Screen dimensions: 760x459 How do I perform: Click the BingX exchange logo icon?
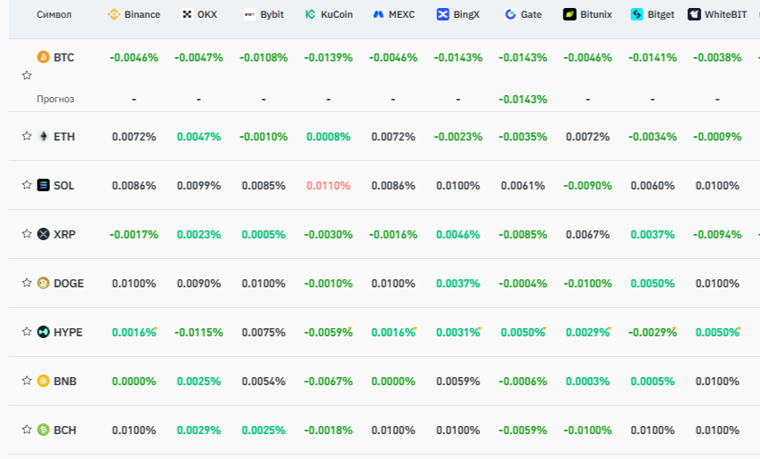tap(442, 14)
